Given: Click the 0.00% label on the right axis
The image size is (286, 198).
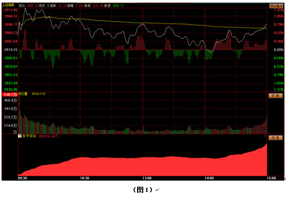Looking at the screenshot, I should 279,50.
